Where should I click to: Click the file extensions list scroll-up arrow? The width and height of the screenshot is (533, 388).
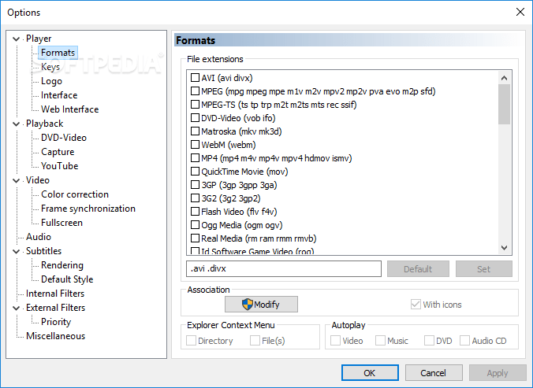[x=504, y=78]
